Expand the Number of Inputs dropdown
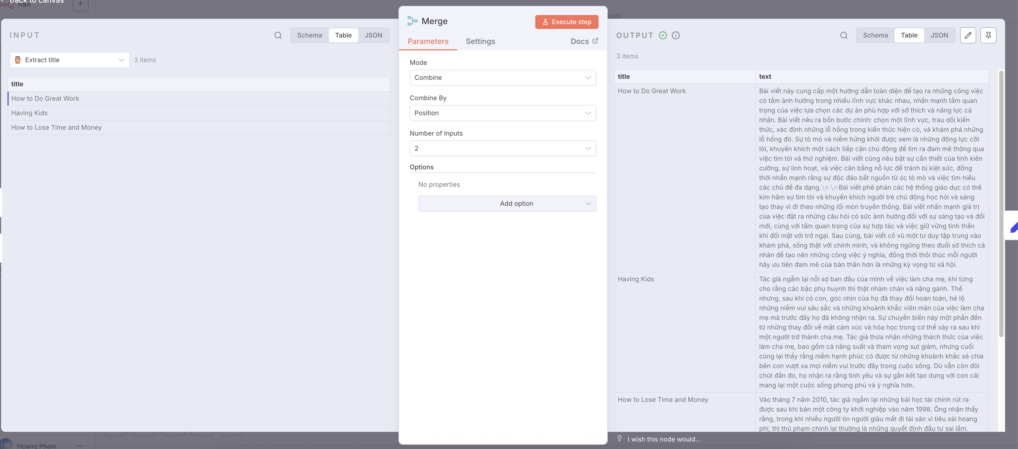Screen dimensions: 1018x449 pyautogui.click(x=503, y=148)
